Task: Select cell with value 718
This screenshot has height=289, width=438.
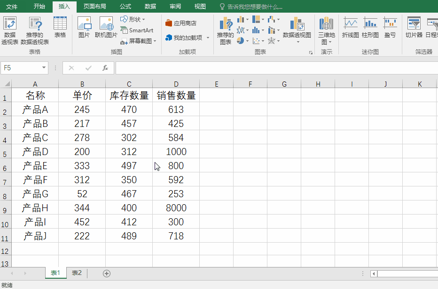Action: click(176, 236)
